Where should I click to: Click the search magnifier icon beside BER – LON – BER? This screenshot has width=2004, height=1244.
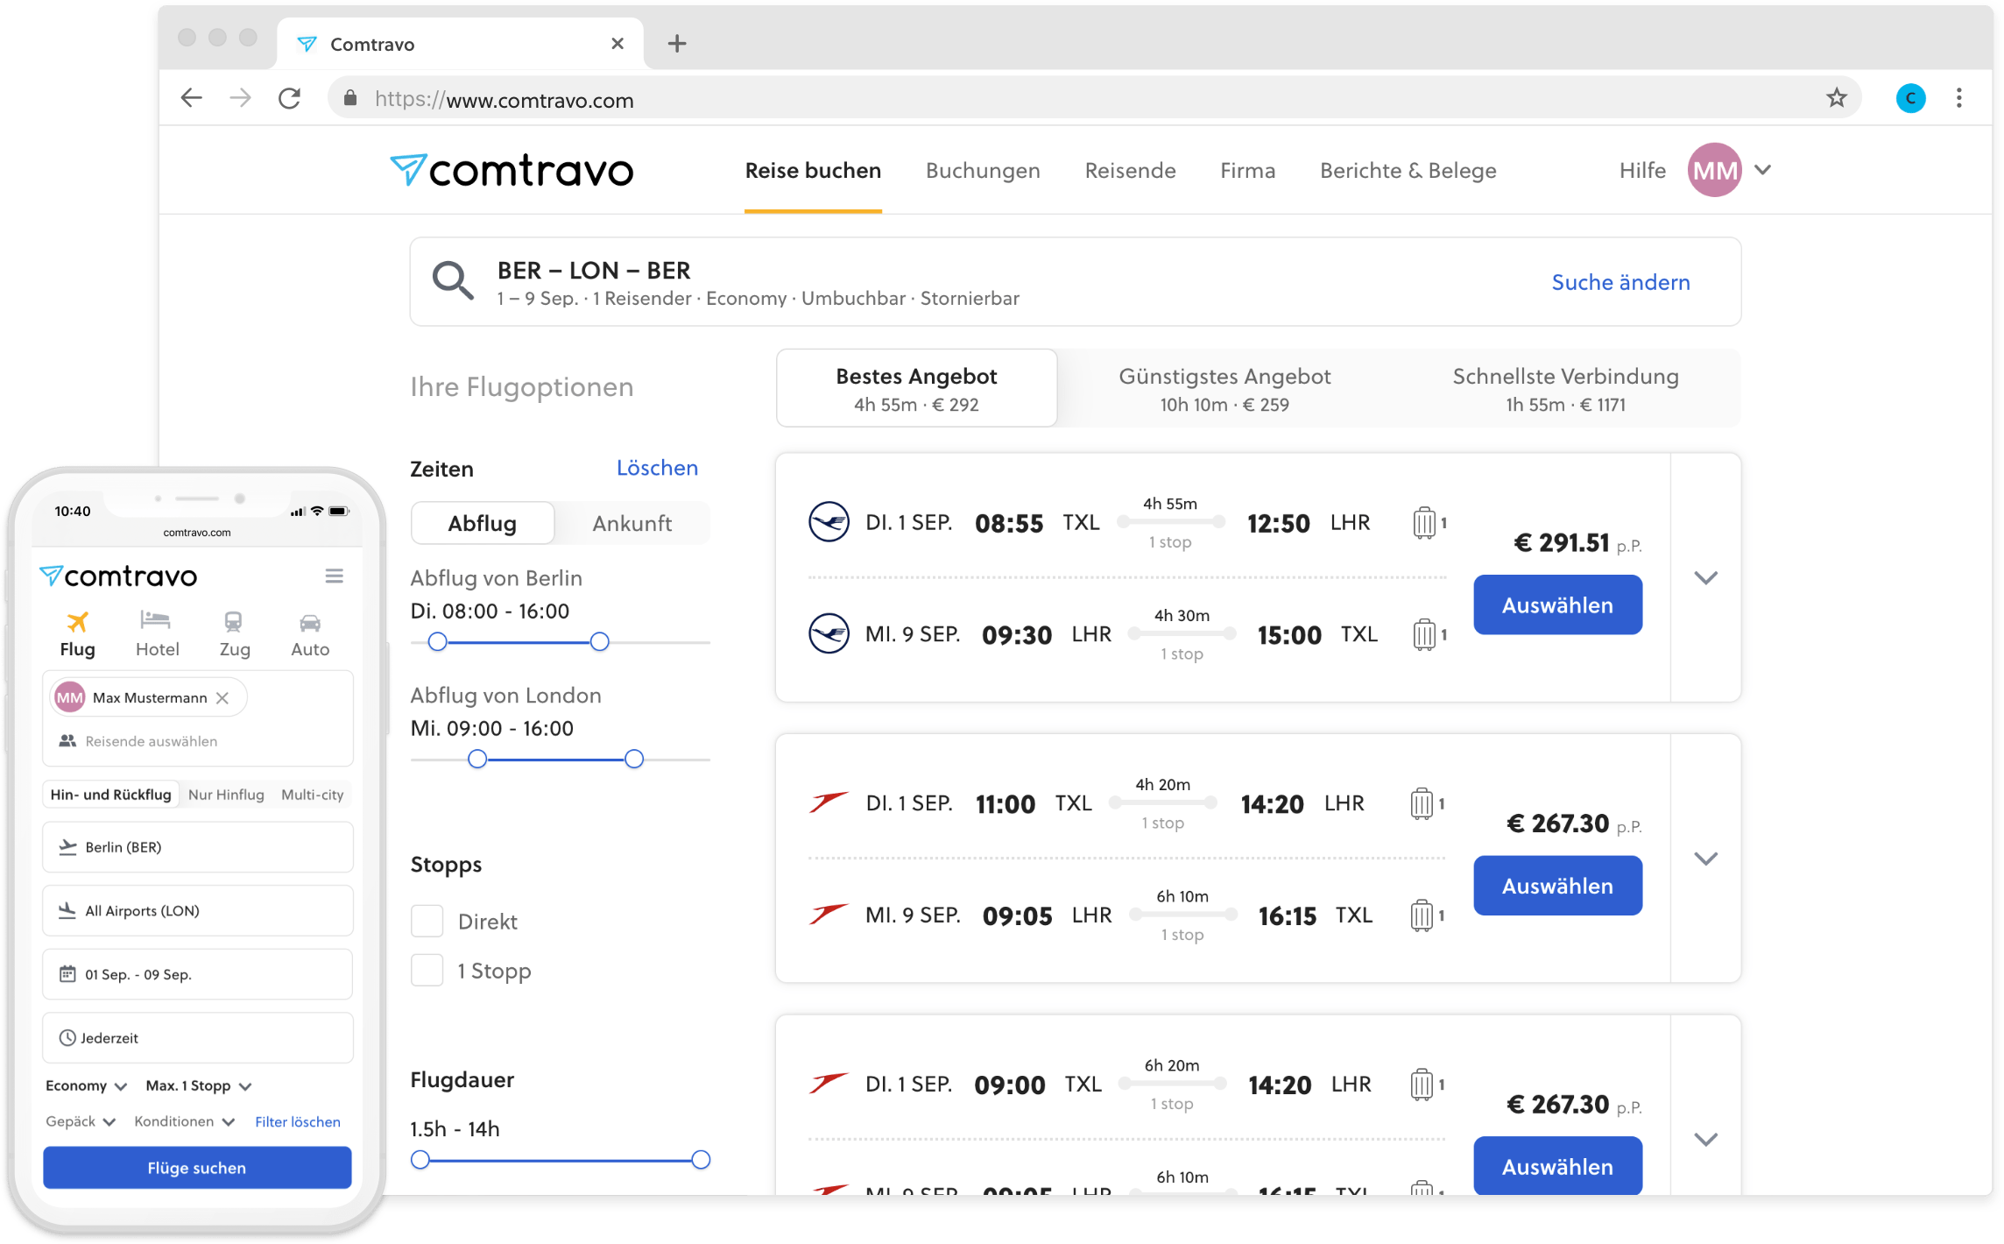click(x=453, y=281)
